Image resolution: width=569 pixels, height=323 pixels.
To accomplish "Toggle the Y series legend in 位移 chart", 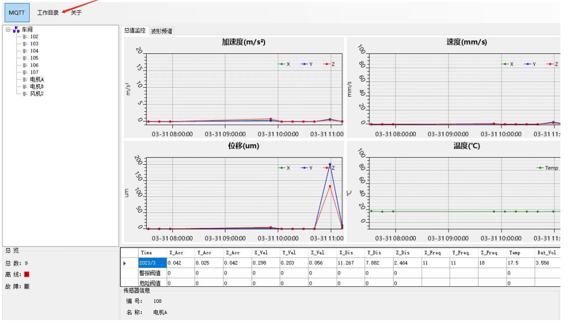I will (307, 168).
